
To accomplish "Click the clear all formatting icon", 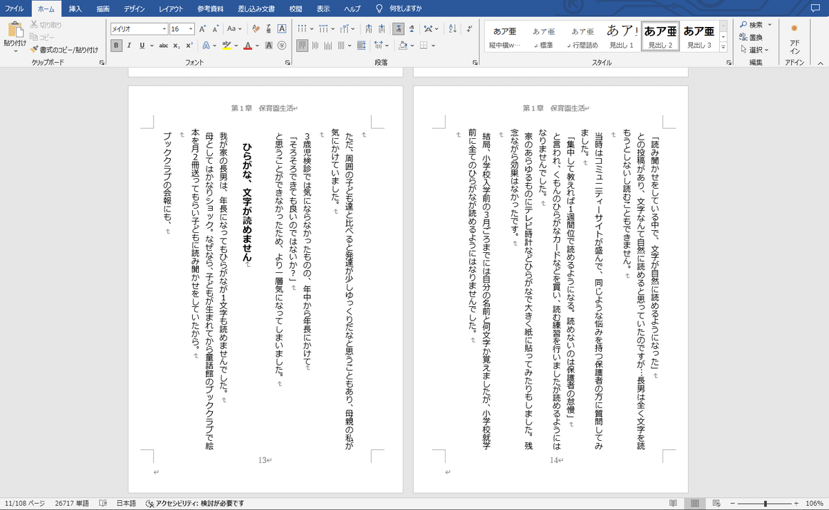I will tap(256, 29).
